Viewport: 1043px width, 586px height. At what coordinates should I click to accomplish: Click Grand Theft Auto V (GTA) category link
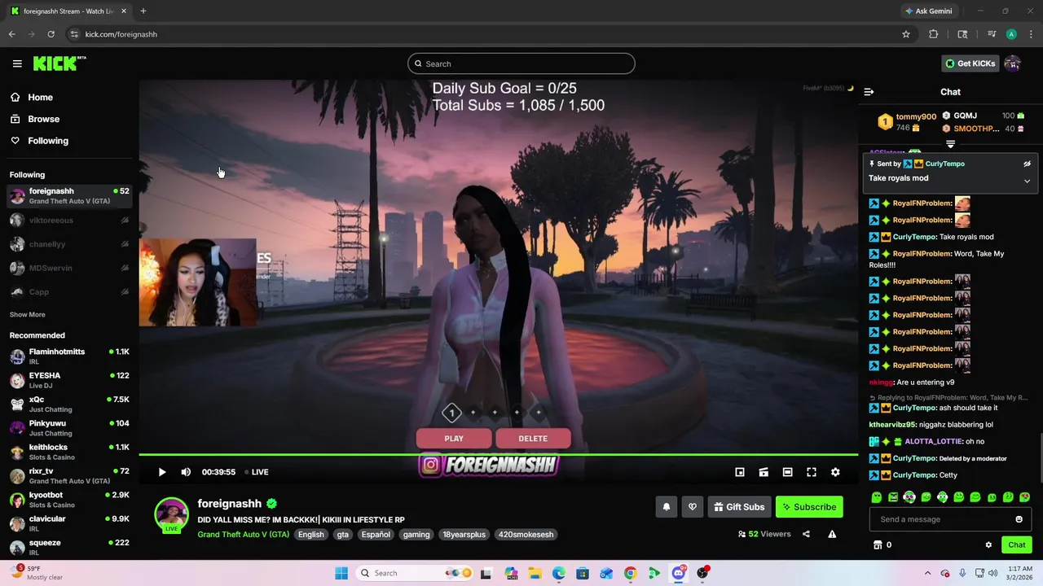(x=243, y=535)
